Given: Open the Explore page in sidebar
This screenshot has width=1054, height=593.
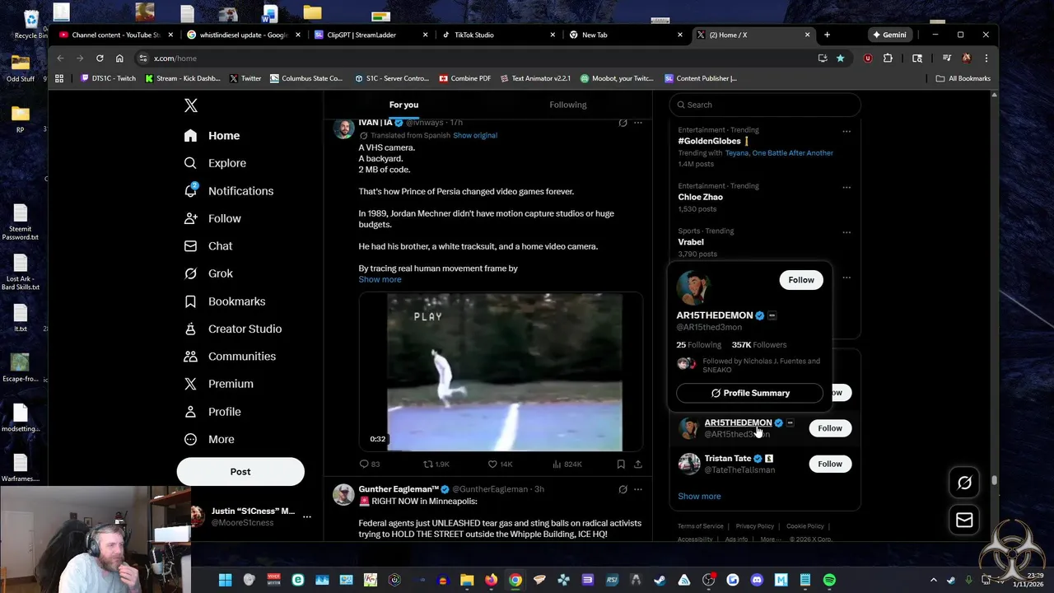Looking at the screenshot, I should coord(216,163).
